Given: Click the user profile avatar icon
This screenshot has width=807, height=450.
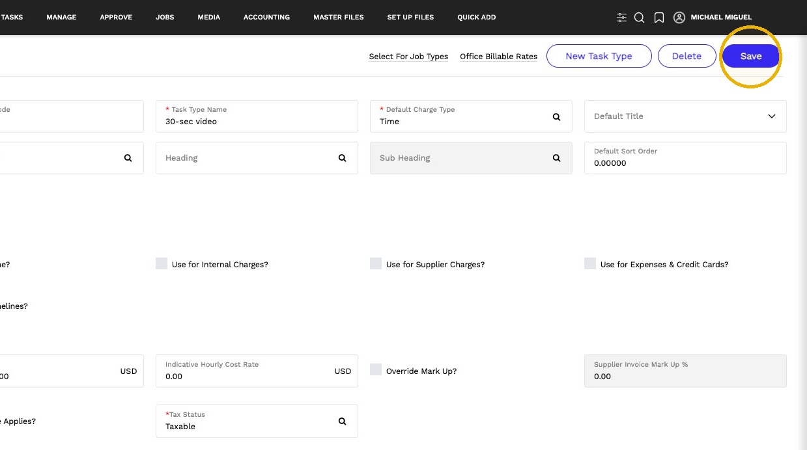Looking at the screenshot, I should [x=679, y=18].
